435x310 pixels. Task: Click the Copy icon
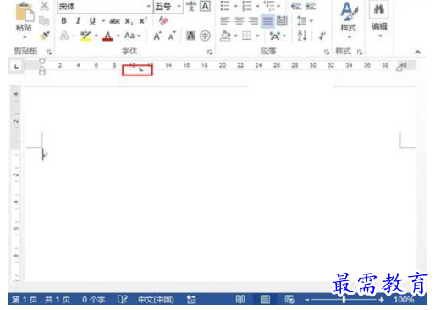click(x=44, y=20)
